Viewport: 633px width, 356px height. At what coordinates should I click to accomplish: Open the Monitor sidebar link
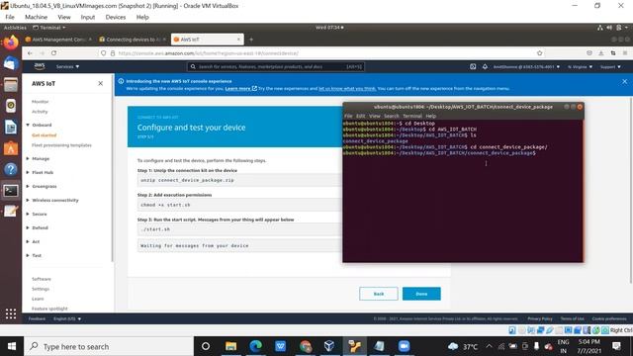40,102
